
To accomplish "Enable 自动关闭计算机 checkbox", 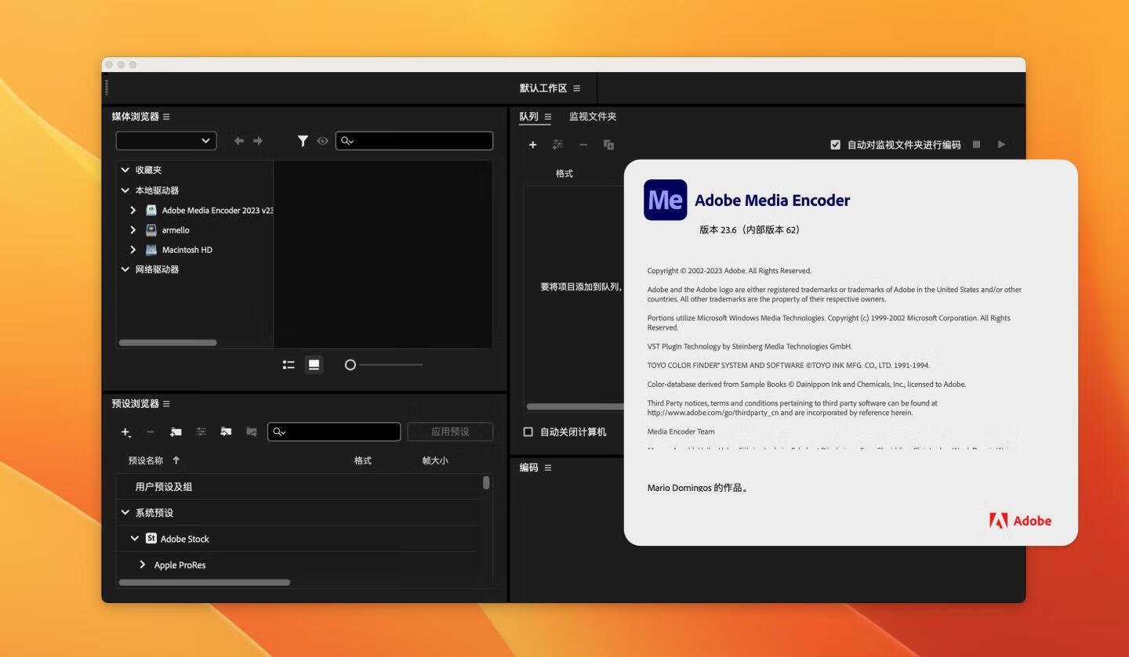I will pos(528,432).
